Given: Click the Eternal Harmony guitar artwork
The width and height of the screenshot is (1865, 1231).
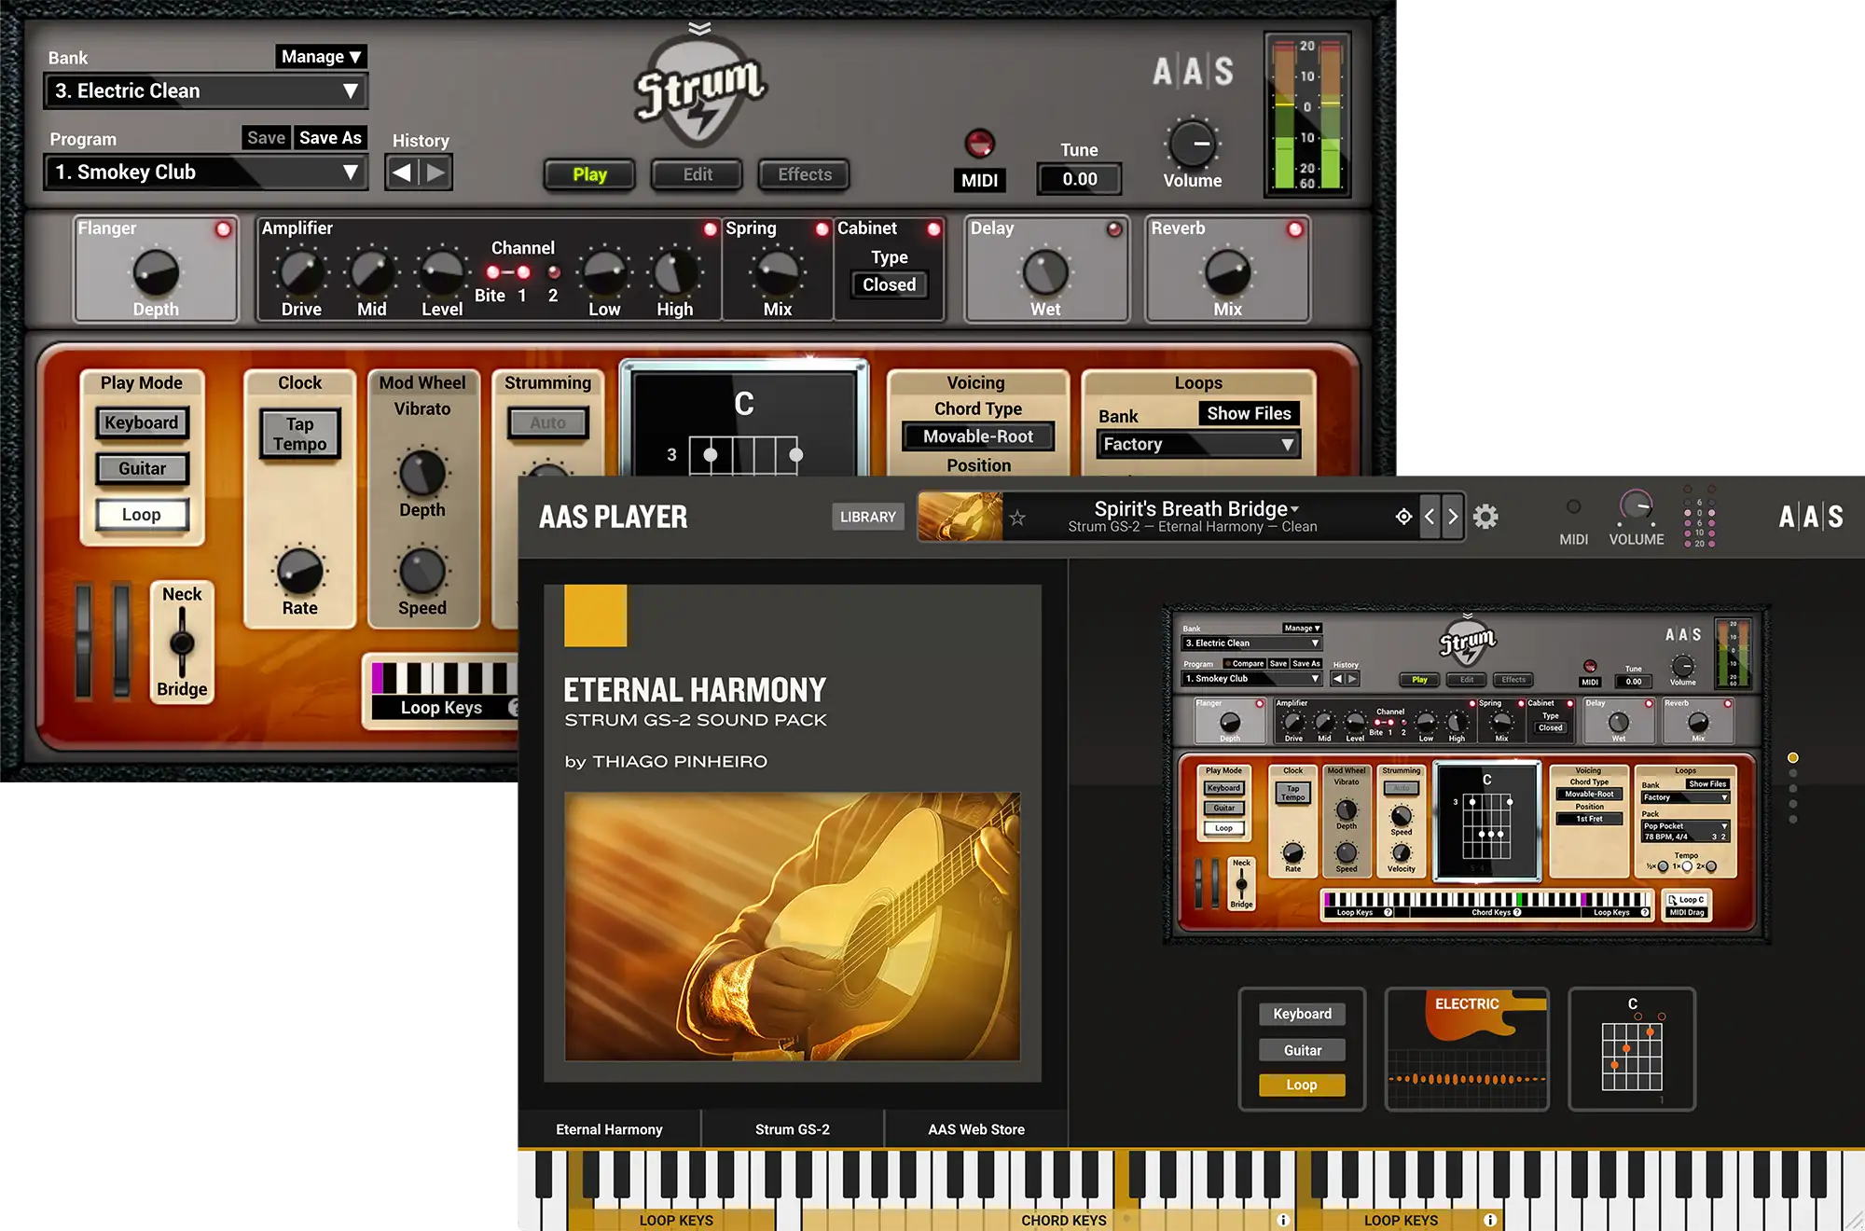Looking at the screenshot, I should pos(793,926).
